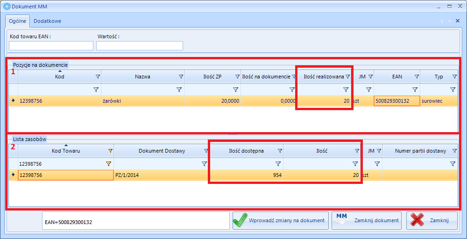Image resolution: width=467 pixels, height=239 pixels.
Task: Click Wprowadź zmiany na dokument button
Action: [281, 220]
